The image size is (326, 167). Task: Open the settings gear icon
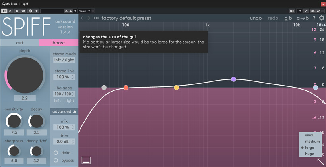(x=322, y=18)
